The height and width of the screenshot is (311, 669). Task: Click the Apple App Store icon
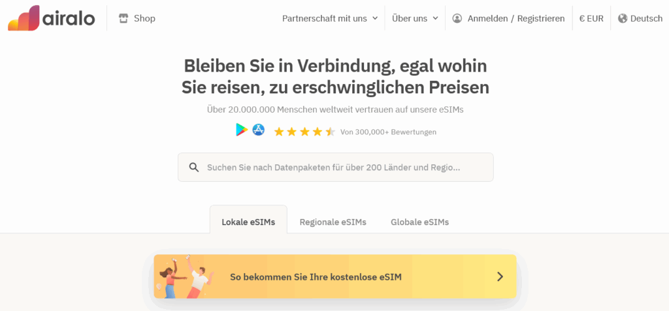click(258, 130)
